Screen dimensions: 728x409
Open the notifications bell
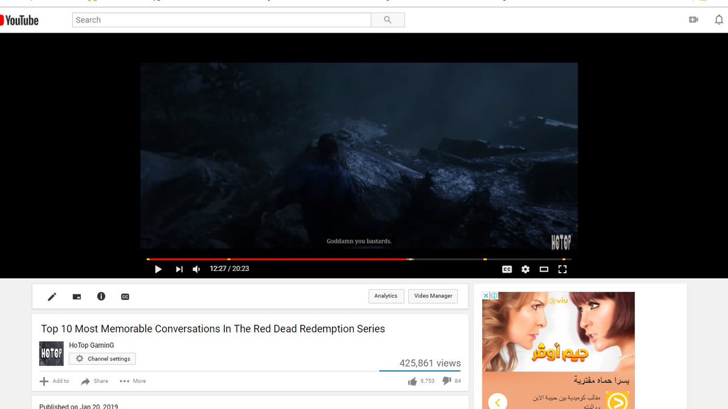tap(719, 20)
